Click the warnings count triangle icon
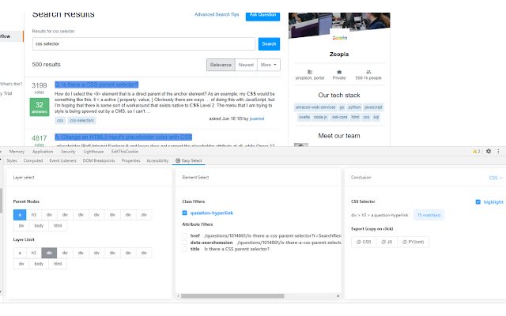Screen dimensions: 506x316 pos(476,151)
